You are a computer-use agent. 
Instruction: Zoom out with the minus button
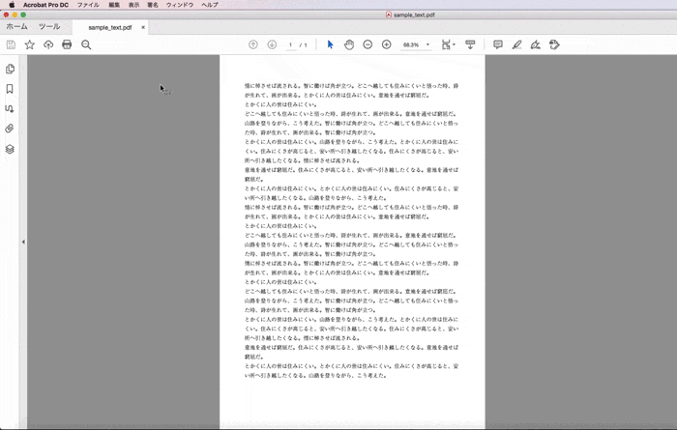point(368,44)
